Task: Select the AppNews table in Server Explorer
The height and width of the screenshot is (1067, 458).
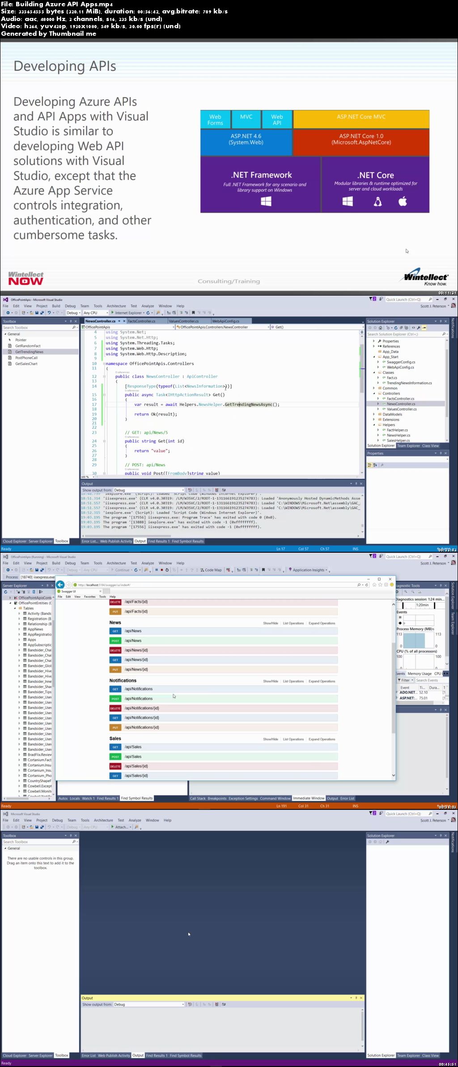Action: [35, 629]
